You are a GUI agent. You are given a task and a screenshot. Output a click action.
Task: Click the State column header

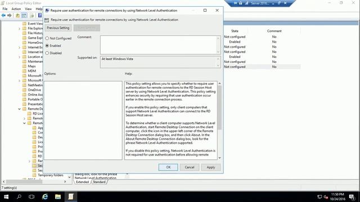point(235,31)
